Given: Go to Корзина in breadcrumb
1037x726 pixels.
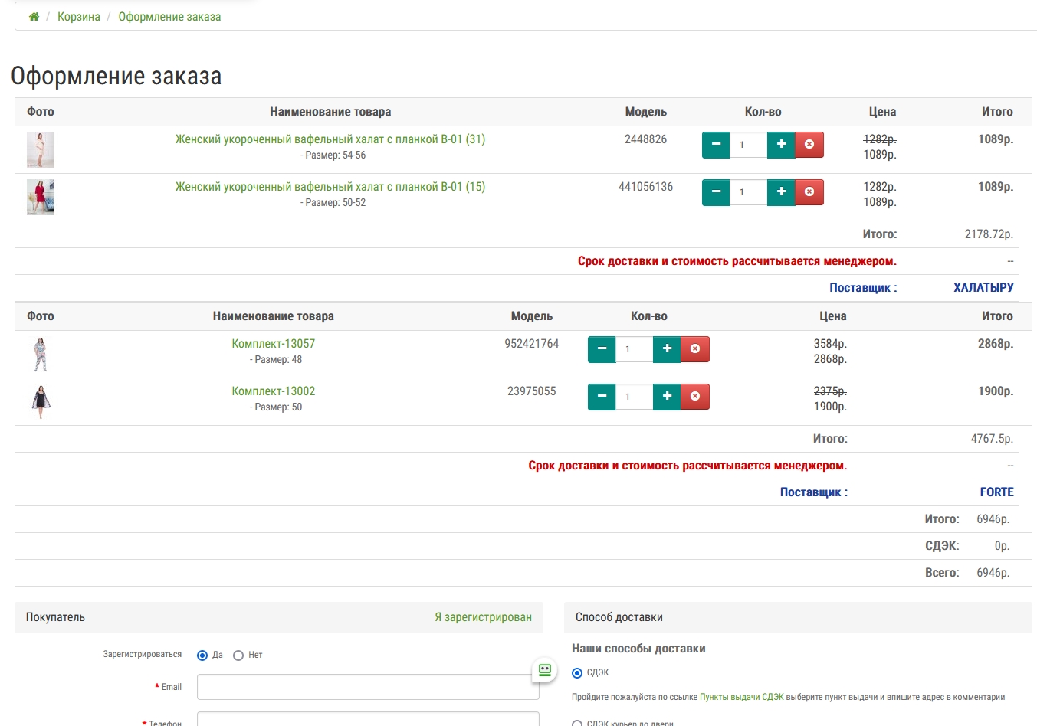Looking at the screenshot, I should point(79,17).
